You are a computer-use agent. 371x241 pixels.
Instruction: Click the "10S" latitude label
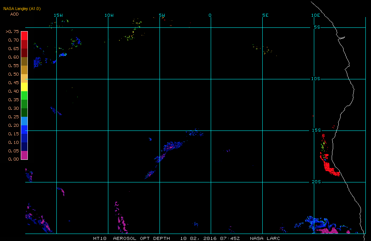pyautogui.click(x=316, y=79)
